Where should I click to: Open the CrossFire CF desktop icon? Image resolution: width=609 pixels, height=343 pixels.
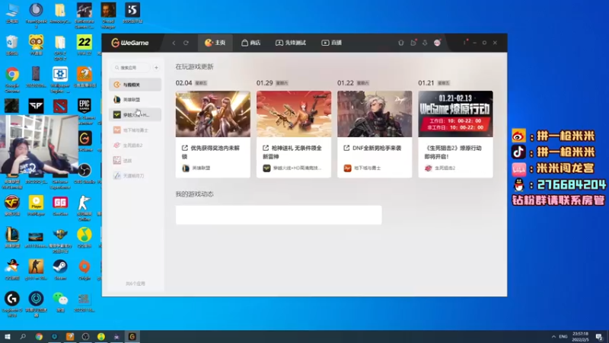(12, 205)
